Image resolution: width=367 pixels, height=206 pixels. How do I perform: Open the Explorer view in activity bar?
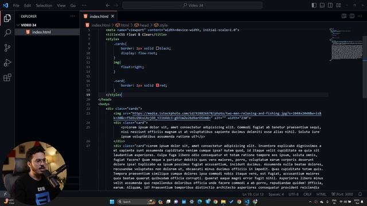(x=7, y=18)
